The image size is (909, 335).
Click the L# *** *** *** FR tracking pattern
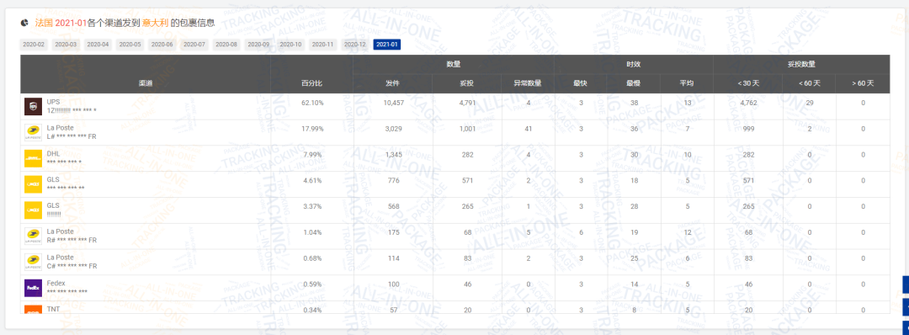pyautogui.click(x=72, y=137)
